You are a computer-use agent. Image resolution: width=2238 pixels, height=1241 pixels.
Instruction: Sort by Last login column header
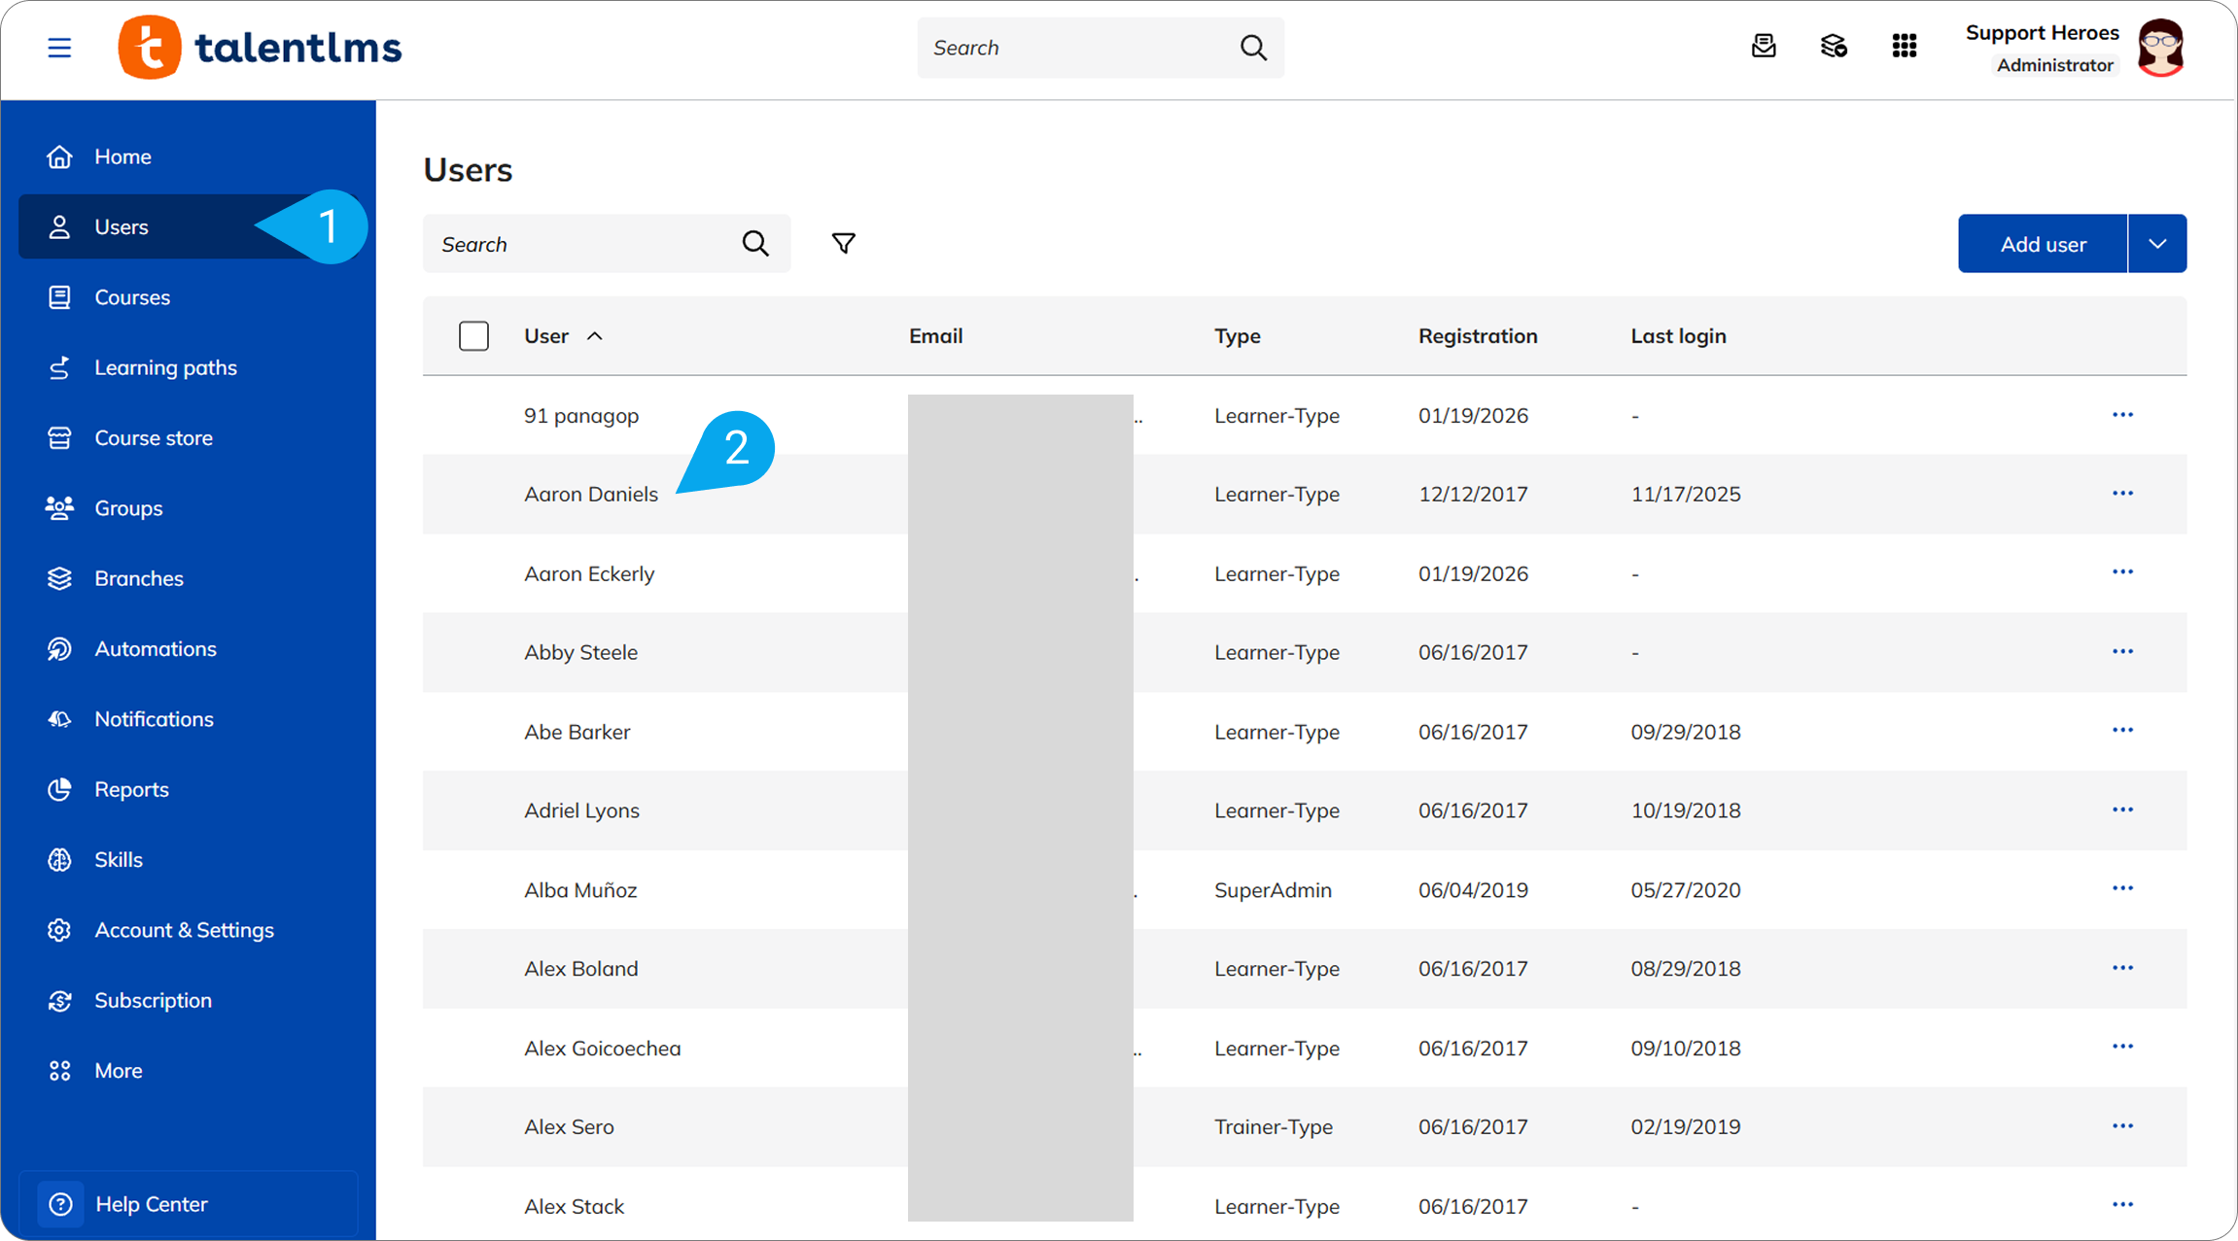[1679, 336]
